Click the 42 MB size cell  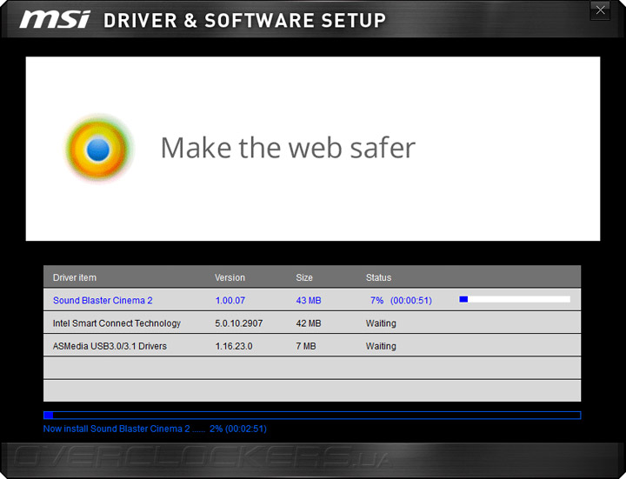(308, 323)
